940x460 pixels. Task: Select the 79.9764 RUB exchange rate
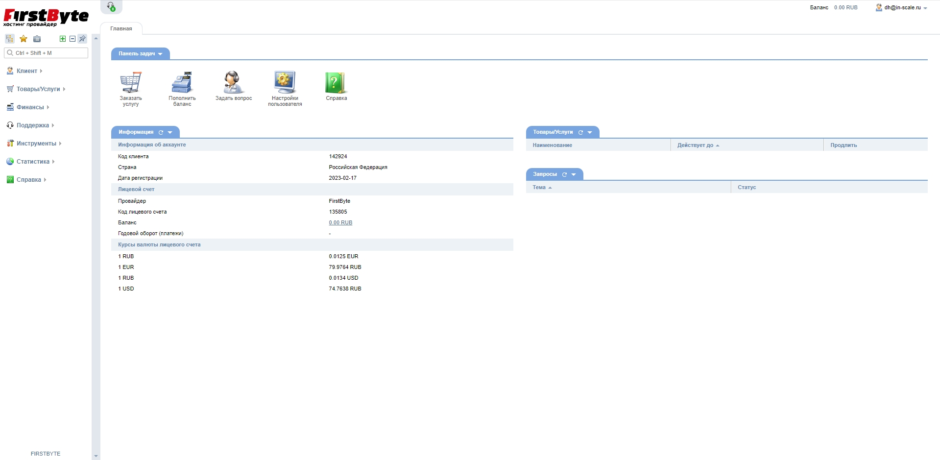(345, 267)
